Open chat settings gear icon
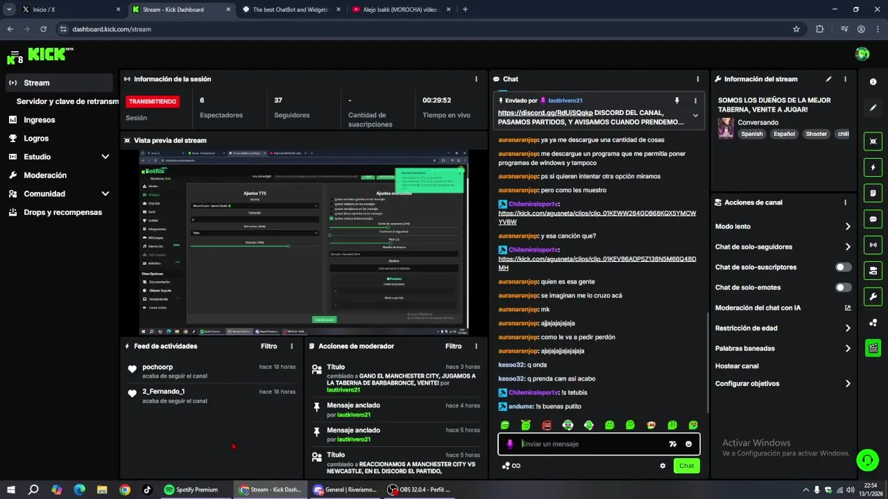Screen dimensions: 888x499 (663, 466)
